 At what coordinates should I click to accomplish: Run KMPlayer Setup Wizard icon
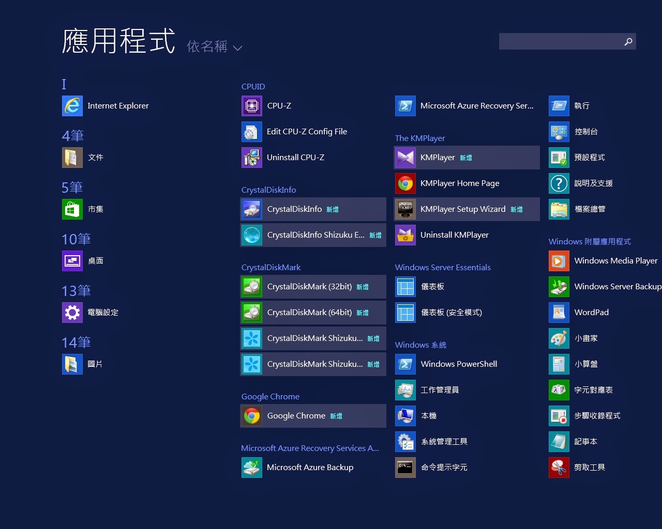(405, 209)
